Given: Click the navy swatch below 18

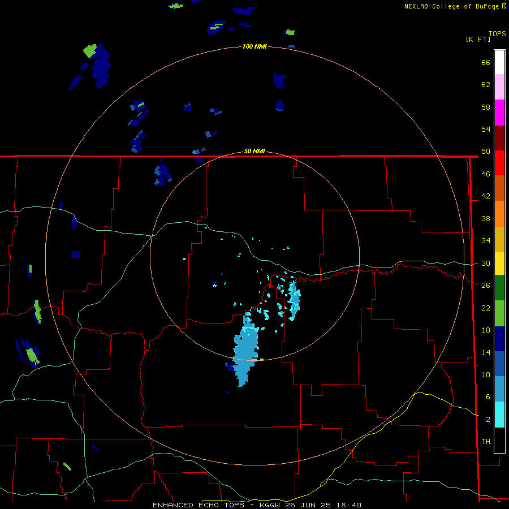Looking at the screenshot, I should [499, 339].
